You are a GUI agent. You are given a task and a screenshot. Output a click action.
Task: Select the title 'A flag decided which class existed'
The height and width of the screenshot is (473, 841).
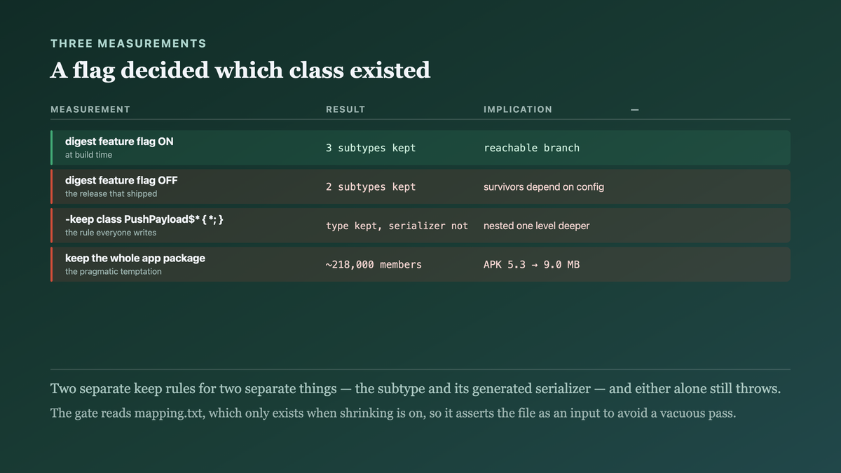[240, 70]
